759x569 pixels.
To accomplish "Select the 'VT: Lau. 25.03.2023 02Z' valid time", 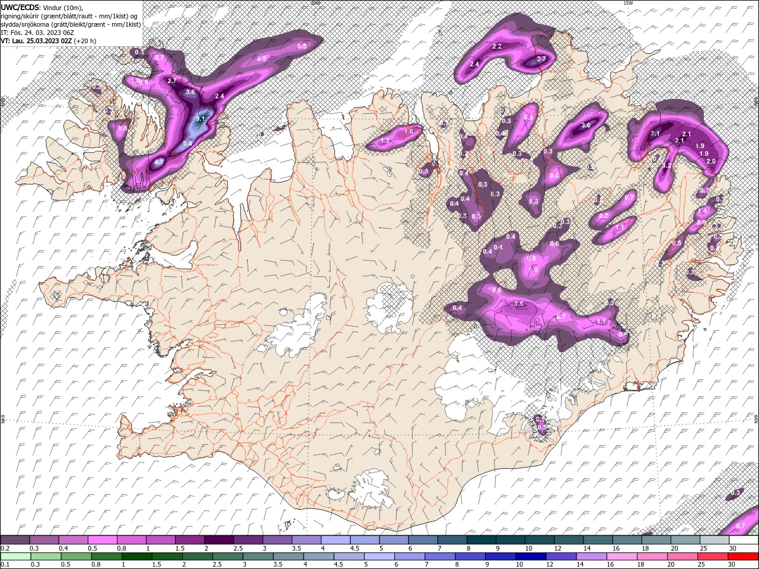I will tap(36, 41).
